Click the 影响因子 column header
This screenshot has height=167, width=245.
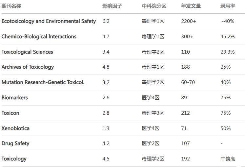(x=112, y=6)
